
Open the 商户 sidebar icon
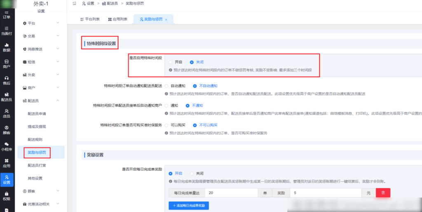tap(7, 64)
